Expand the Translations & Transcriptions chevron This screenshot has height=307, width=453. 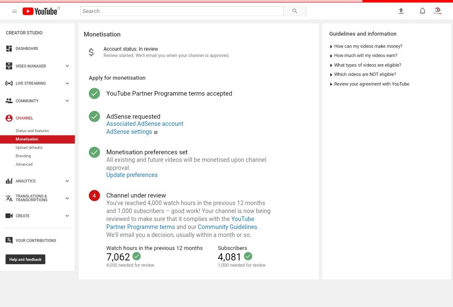[x=67, y=198]
